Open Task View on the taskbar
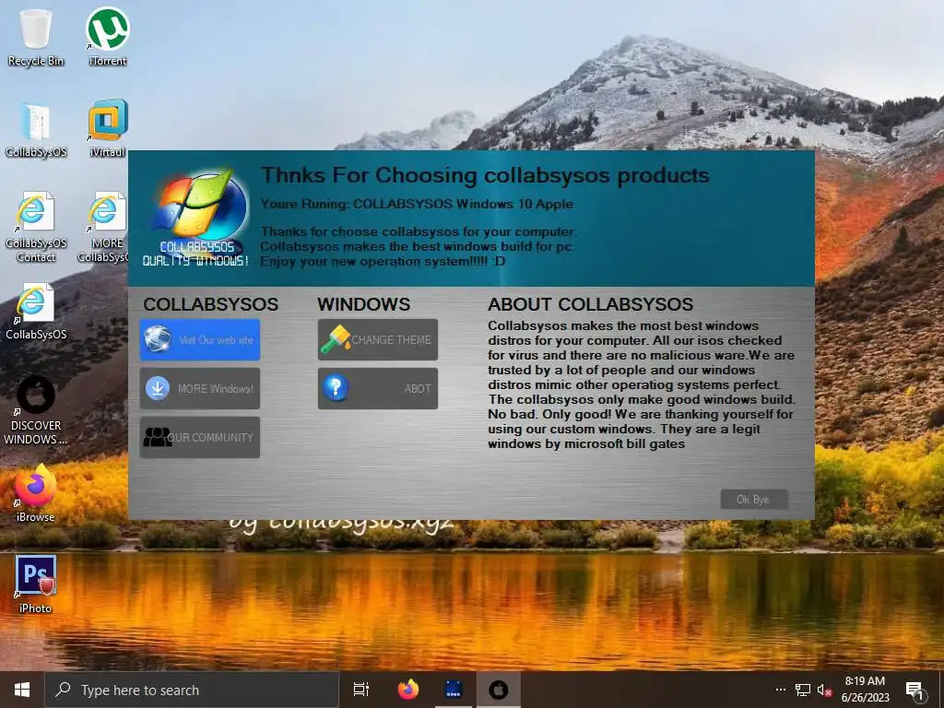This screenshot has width=944, height=708. 361,690
